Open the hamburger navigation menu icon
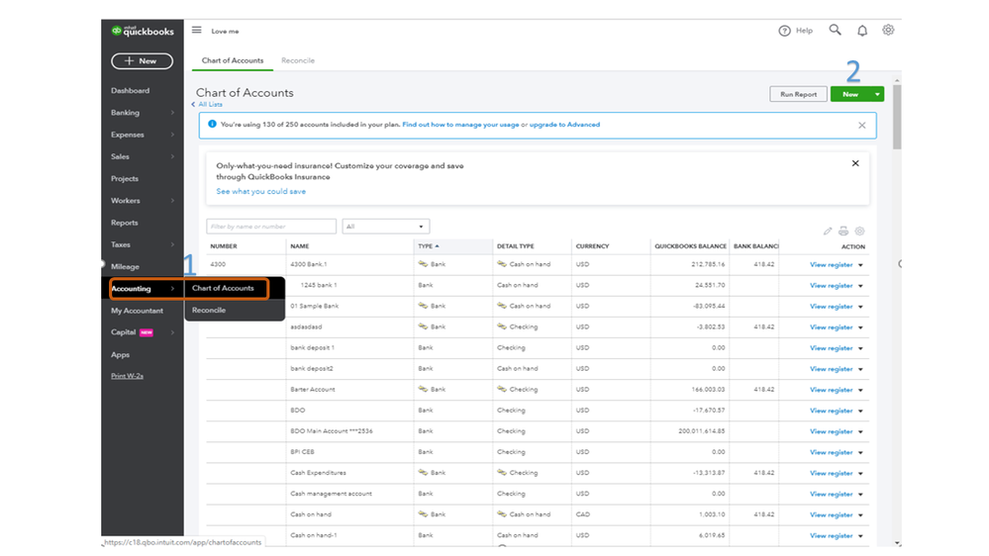Screen dimensions: 989x556 click(x=196, y=31)
